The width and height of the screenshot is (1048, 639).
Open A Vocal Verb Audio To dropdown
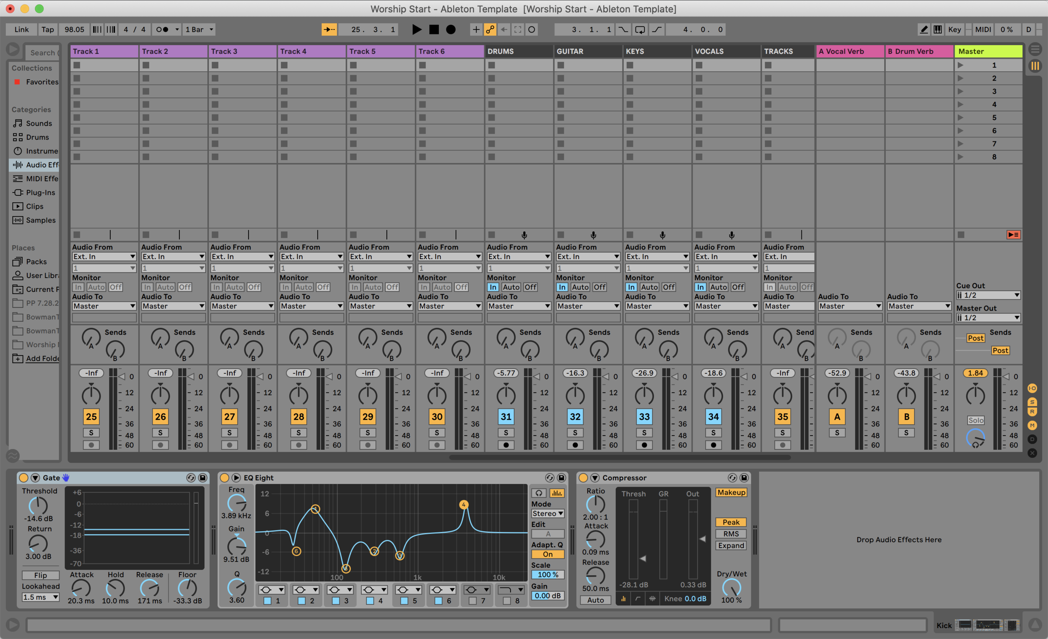coord(850,306)
